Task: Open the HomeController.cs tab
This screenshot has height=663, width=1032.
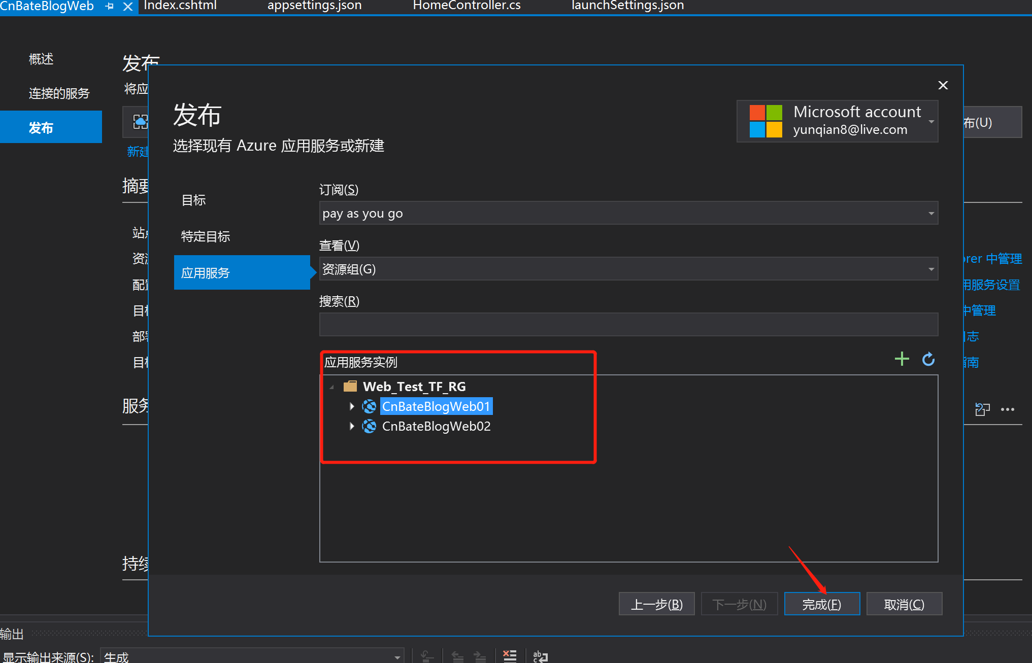Action: pos(467,6)
